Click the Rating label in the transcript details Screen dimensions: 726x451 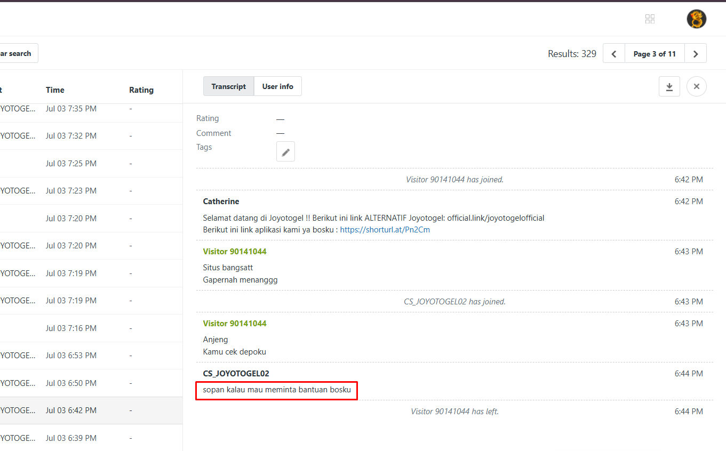click(x=208, y=118)
